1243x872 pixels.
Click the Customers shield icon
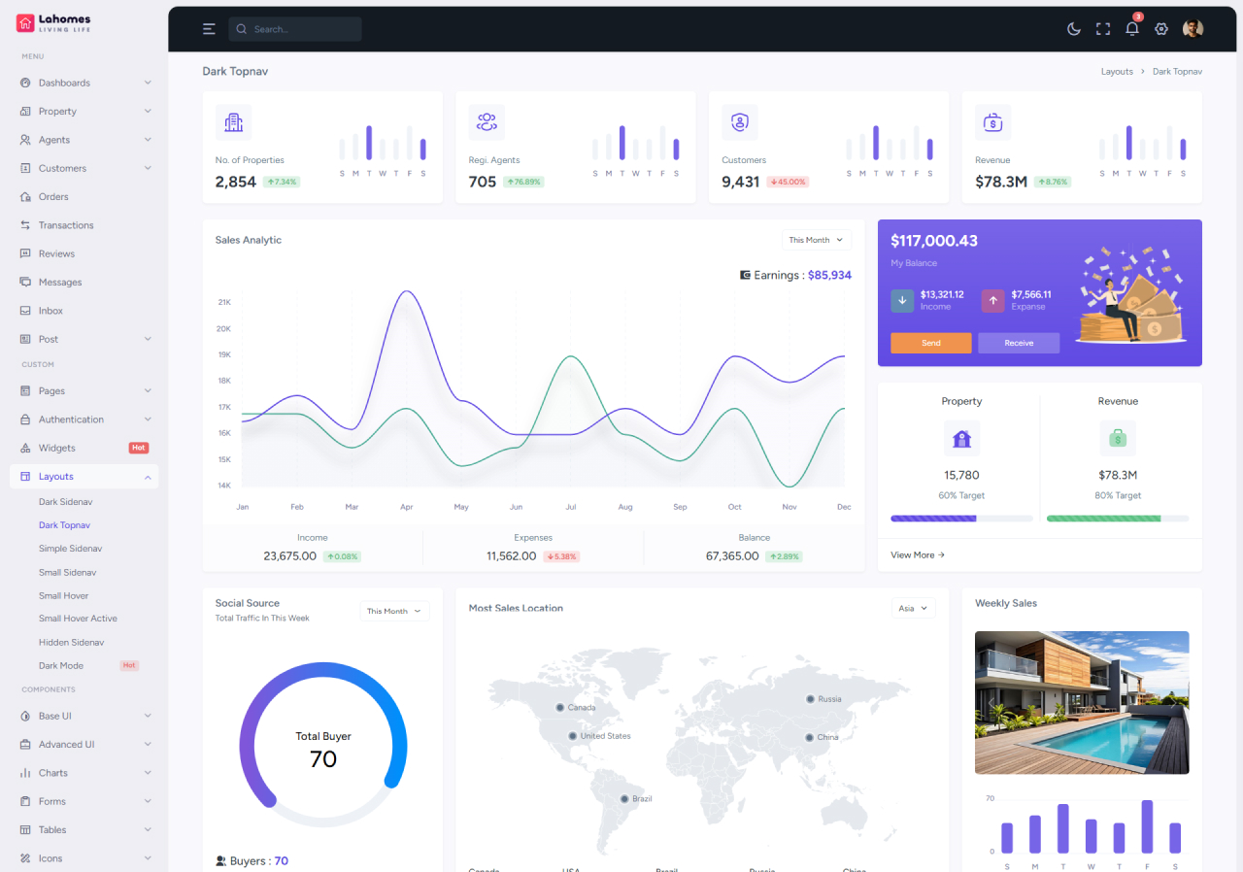(740, 122)
